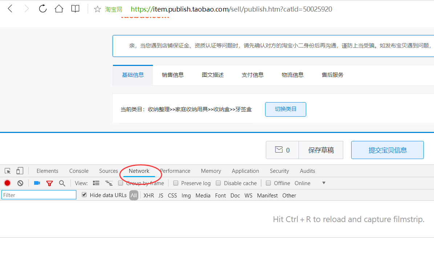Image resolution: width=434 pixels, height=267 pixels.
Task: Click the 保存草稿 button
Action: pos(321,150)
